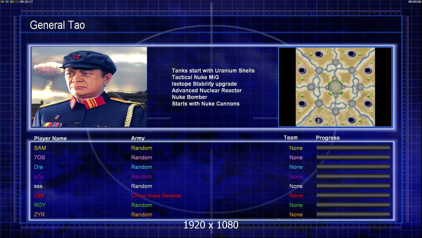Screen dimensions: 422x238
Task: Select "Starts with Nuke Cannons" line
Action: [x=205, y=104]
